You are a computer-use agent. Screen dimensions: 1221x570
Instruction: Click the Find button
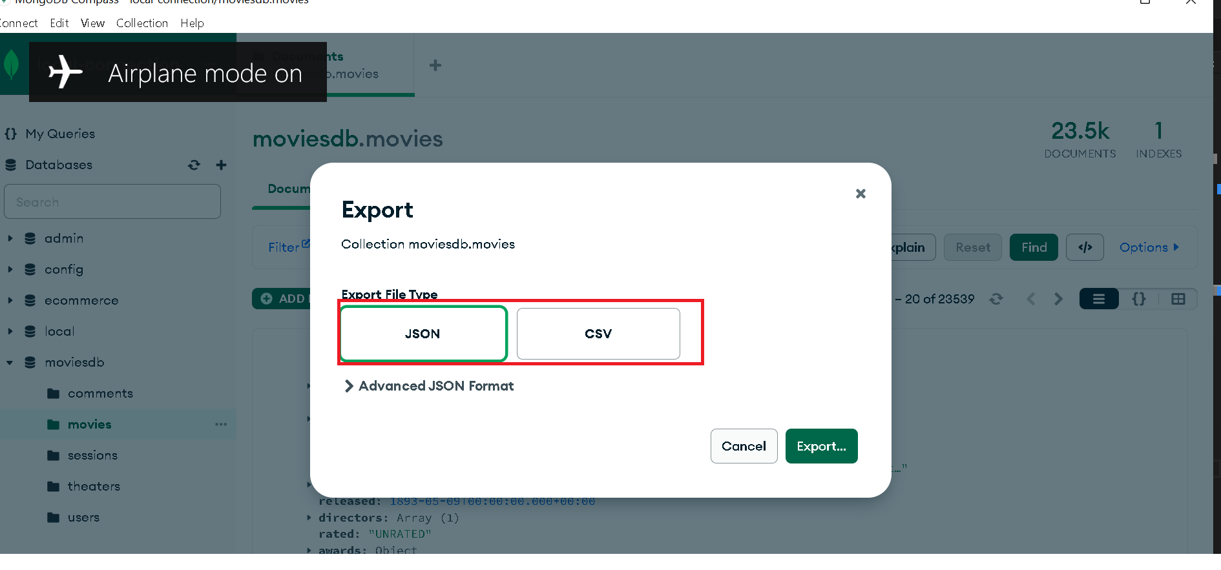click(x=1034, y=247)
